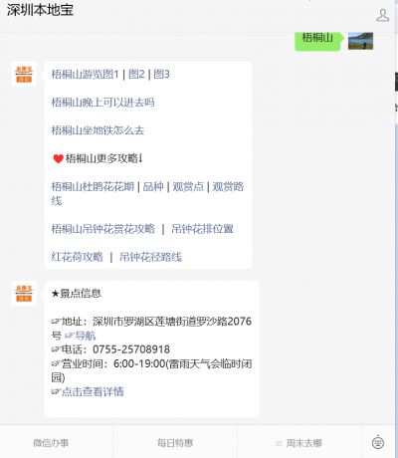This screenshot has height=458, width=398.
Task: Open 深圳本地宝 avatar beside 景点信息 message
Action: click(x=24, y=293)
